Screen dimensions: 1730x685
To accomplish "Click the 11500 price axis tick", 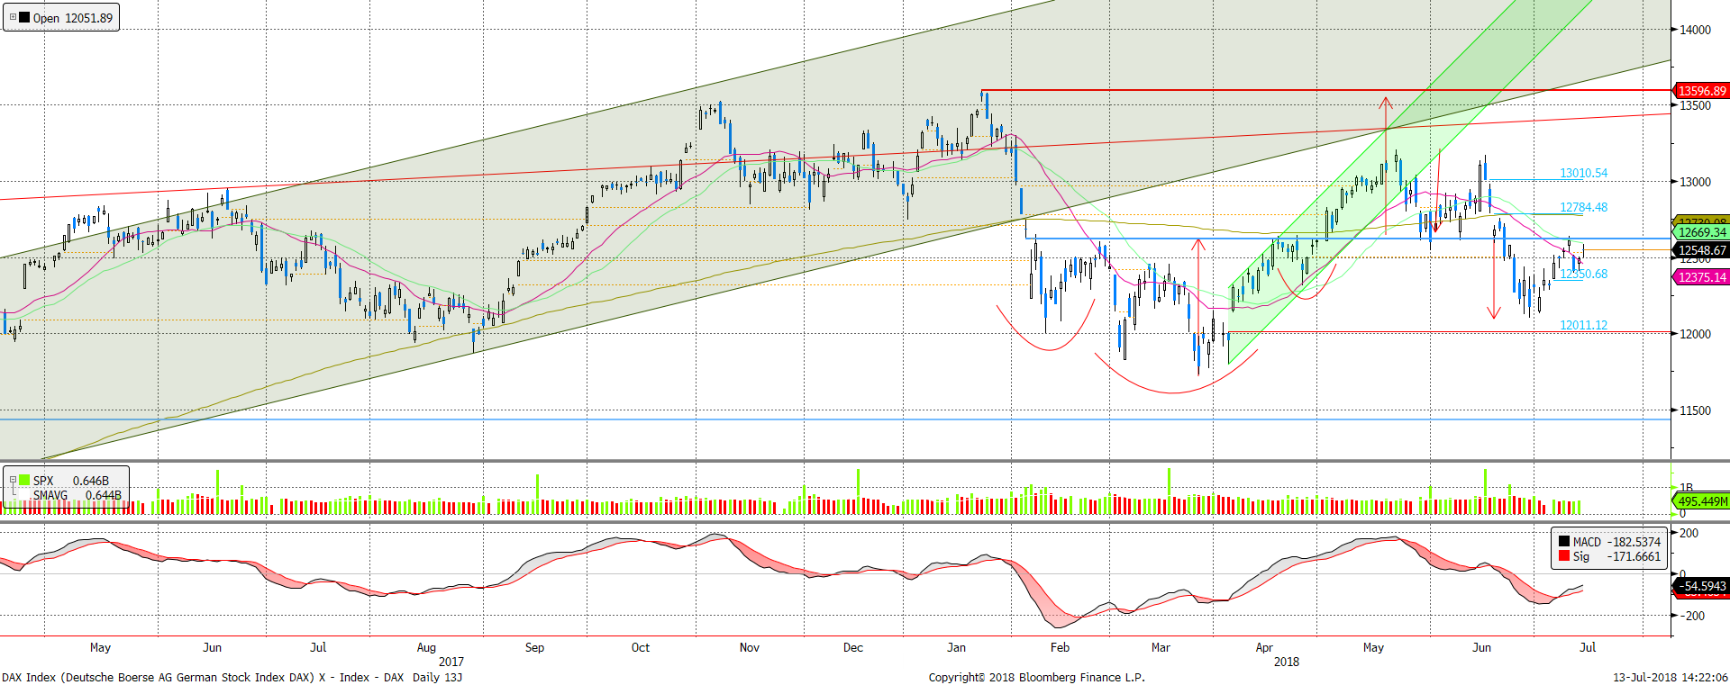I will click(x=1695, y=410).
